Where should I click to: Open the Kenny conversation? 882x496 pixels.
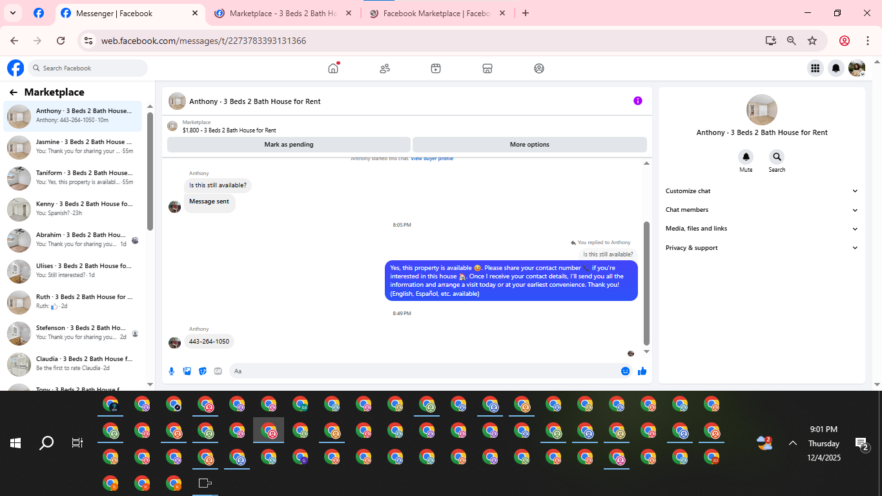(x=72, y=209)
